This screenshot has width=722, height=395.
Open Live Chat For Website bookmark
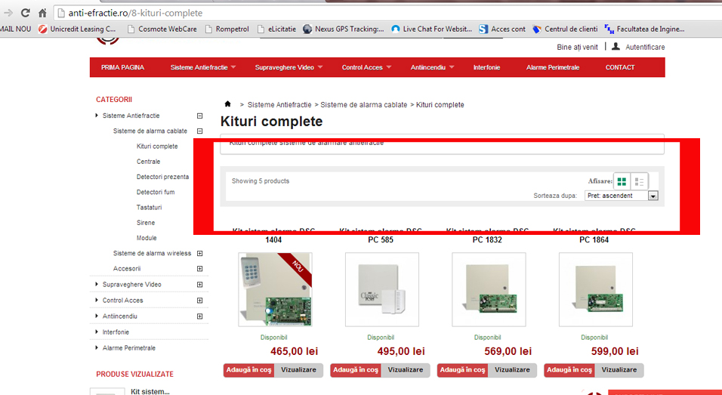(431, 29)
